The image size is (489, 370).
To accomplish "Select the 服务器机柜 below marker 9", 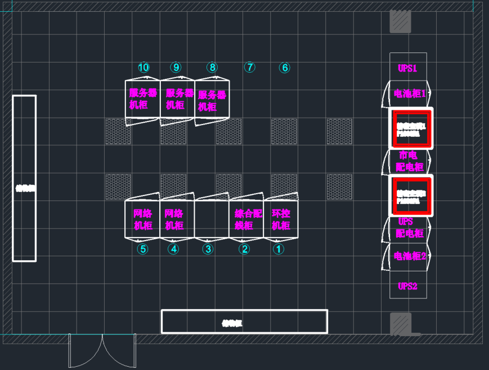I will pyautogui.click(x=177, y=99).
